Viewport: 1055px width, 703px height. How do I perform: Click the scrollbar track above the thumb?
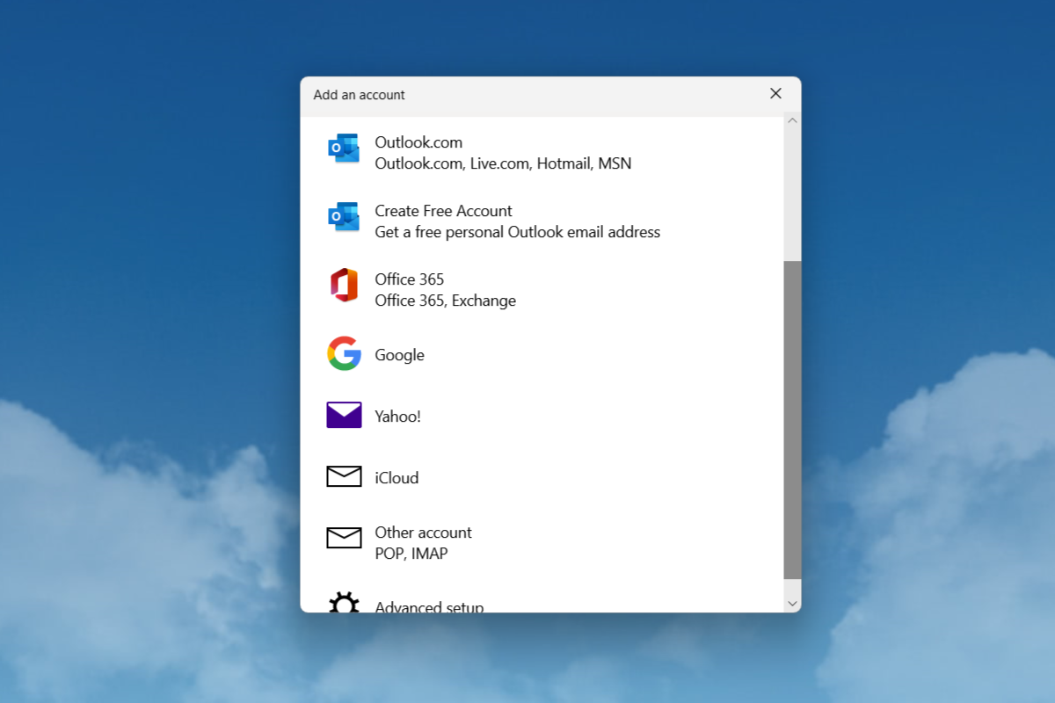pos(792,193)
